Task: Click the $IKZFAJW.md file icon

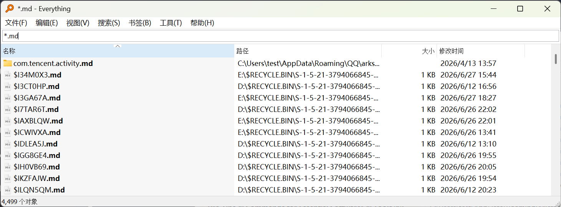Action: [x=8, y=178]
